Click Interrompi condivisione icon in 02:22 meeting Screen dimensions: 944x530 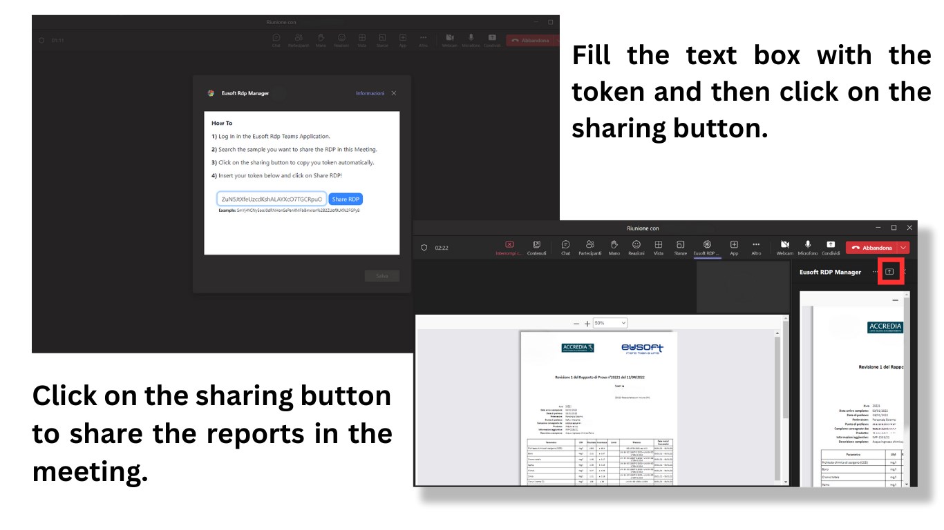[x=509, y=248]
